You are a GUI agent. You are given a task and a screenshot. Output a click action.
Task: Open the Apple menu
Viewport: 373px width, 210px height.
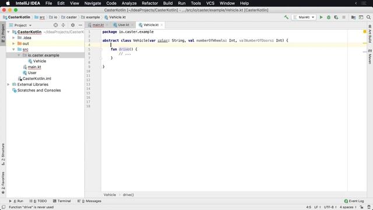pos(8,3)
